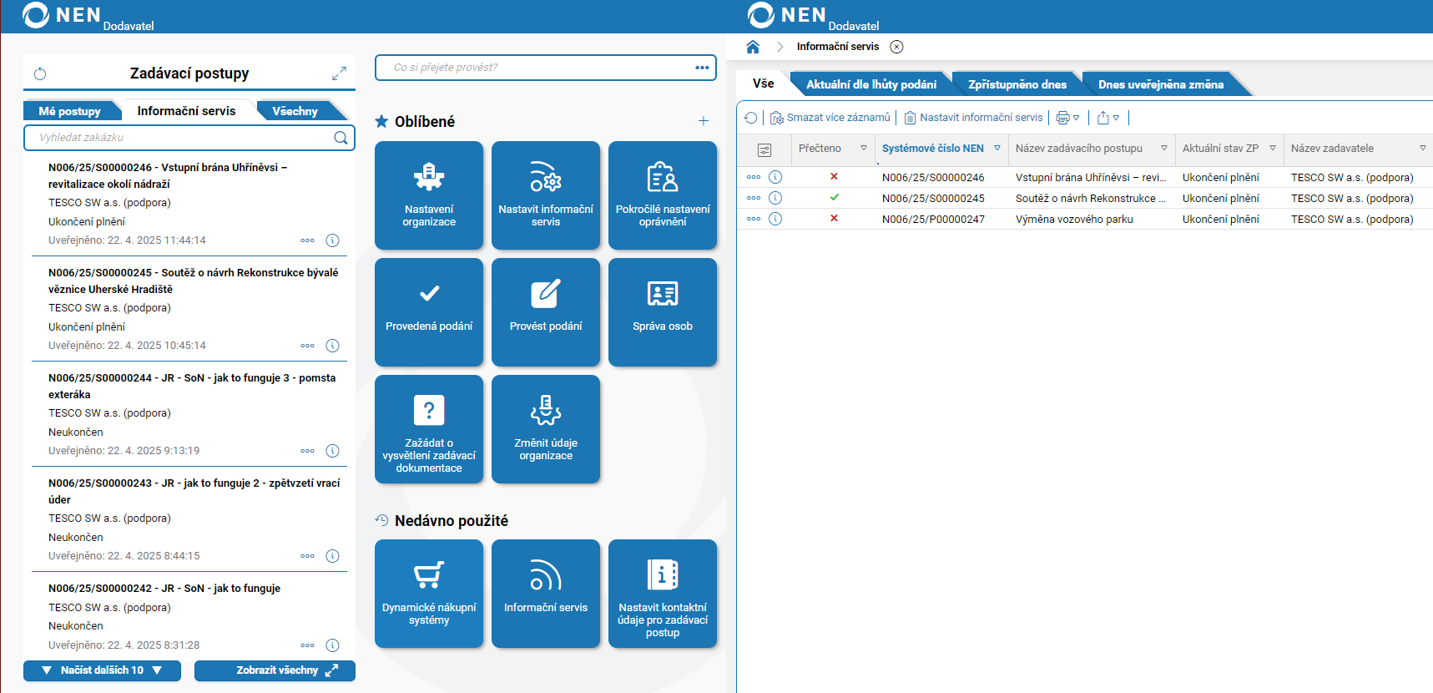Screen dimensions: 1433x693
Task: Select the Zpřístupněno dnes tab
Action: (x=1017, y=84)
